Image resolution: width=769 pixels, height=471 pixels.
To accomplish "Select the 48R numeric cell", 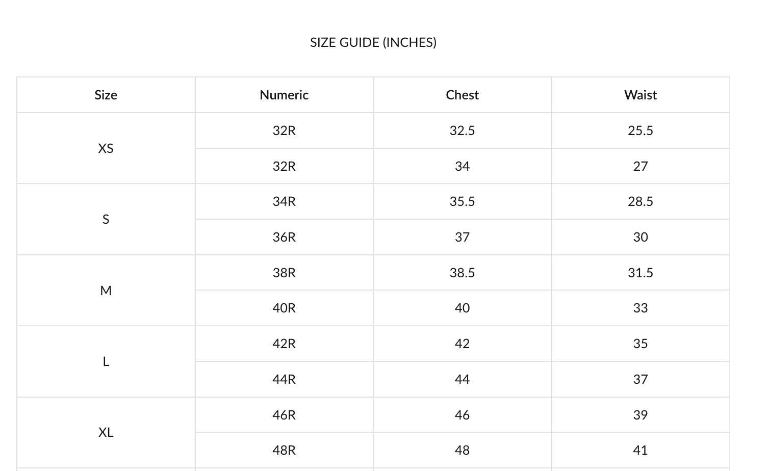I will pos(284,450).
